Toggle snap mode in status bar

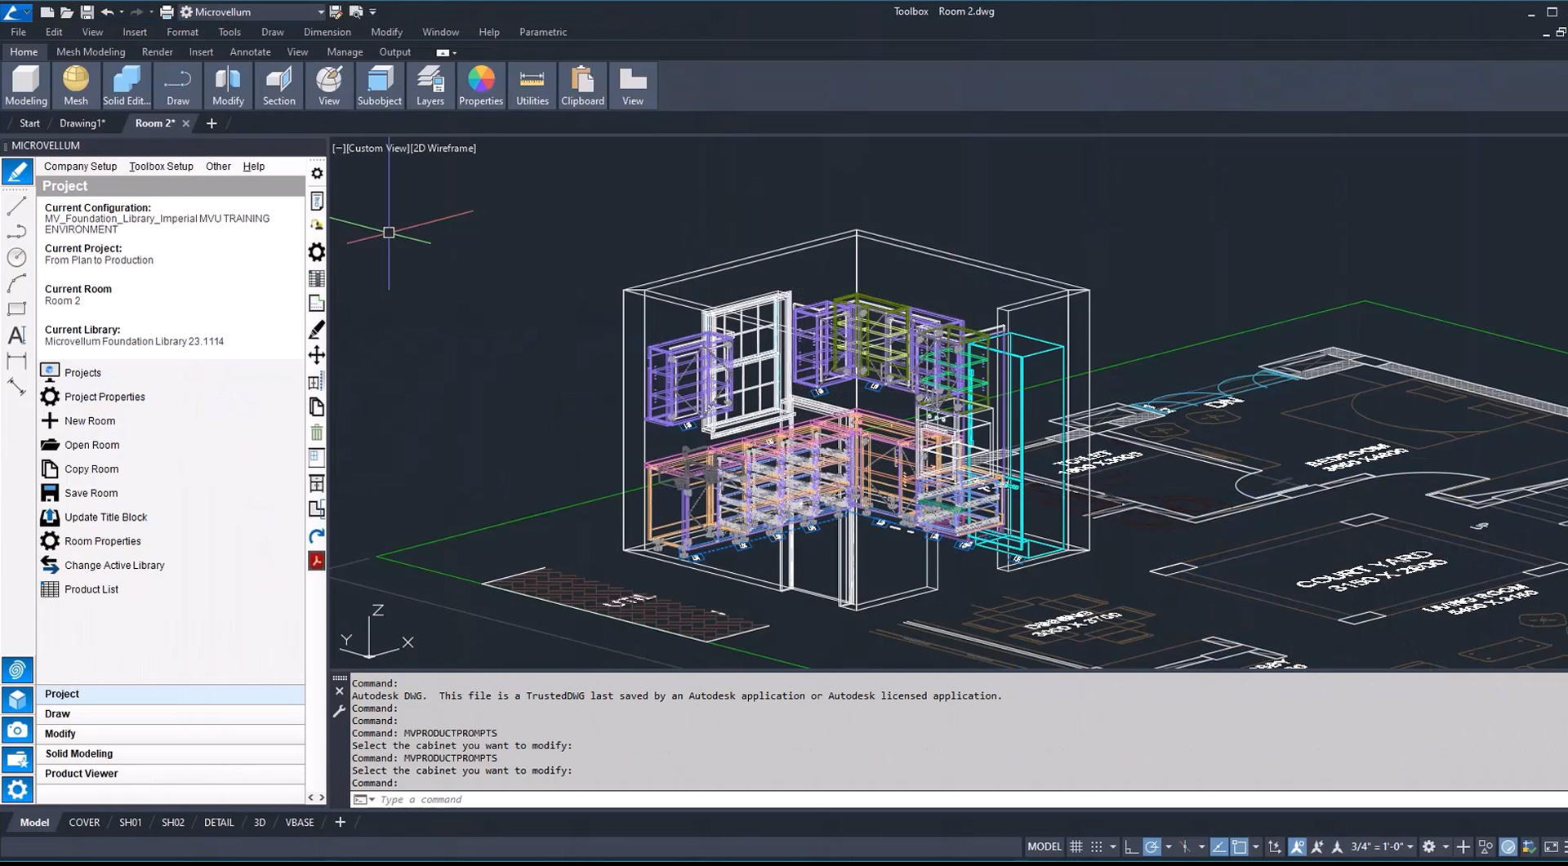[1097, 846]
